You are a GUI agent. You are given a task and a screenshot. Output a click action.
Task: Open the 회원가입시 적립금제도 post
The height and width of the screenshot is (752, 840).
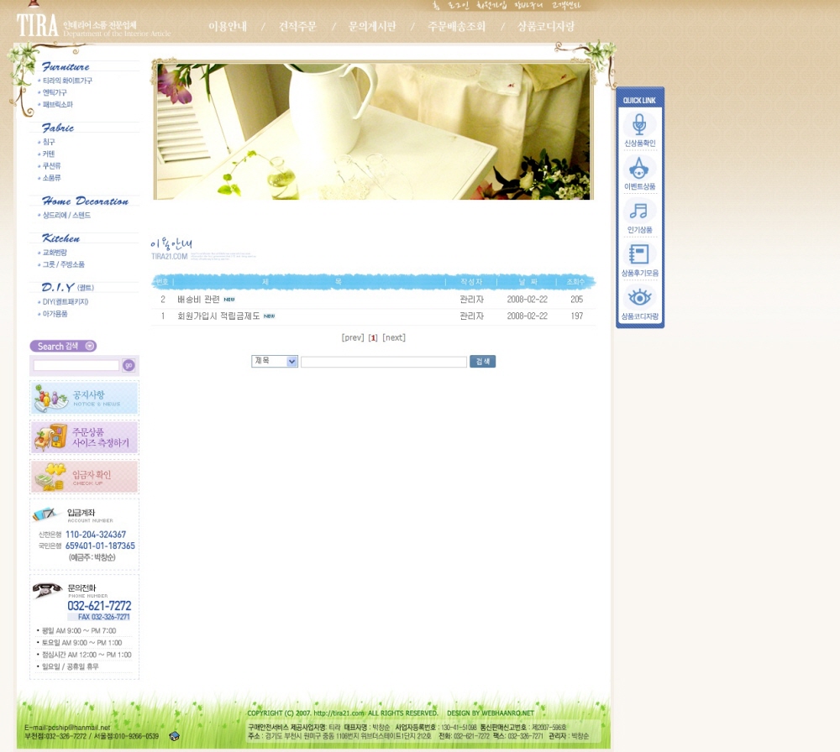pyautogui.click(x=218, y=316)
